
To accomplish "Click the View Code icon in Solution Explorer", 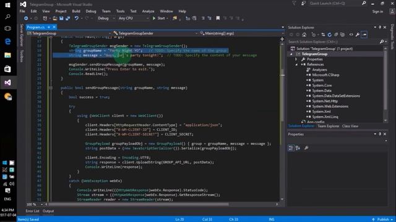I will tap(351, 35).
